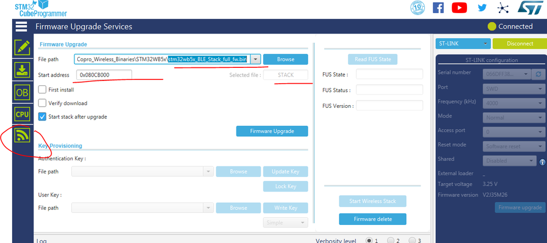Select verbosity level 3
This screenshot has height=243, width=547.
(412, 241)
